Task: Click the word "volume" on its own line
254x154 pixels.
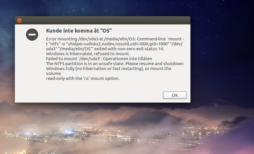Action: click(x=53, y=74)
